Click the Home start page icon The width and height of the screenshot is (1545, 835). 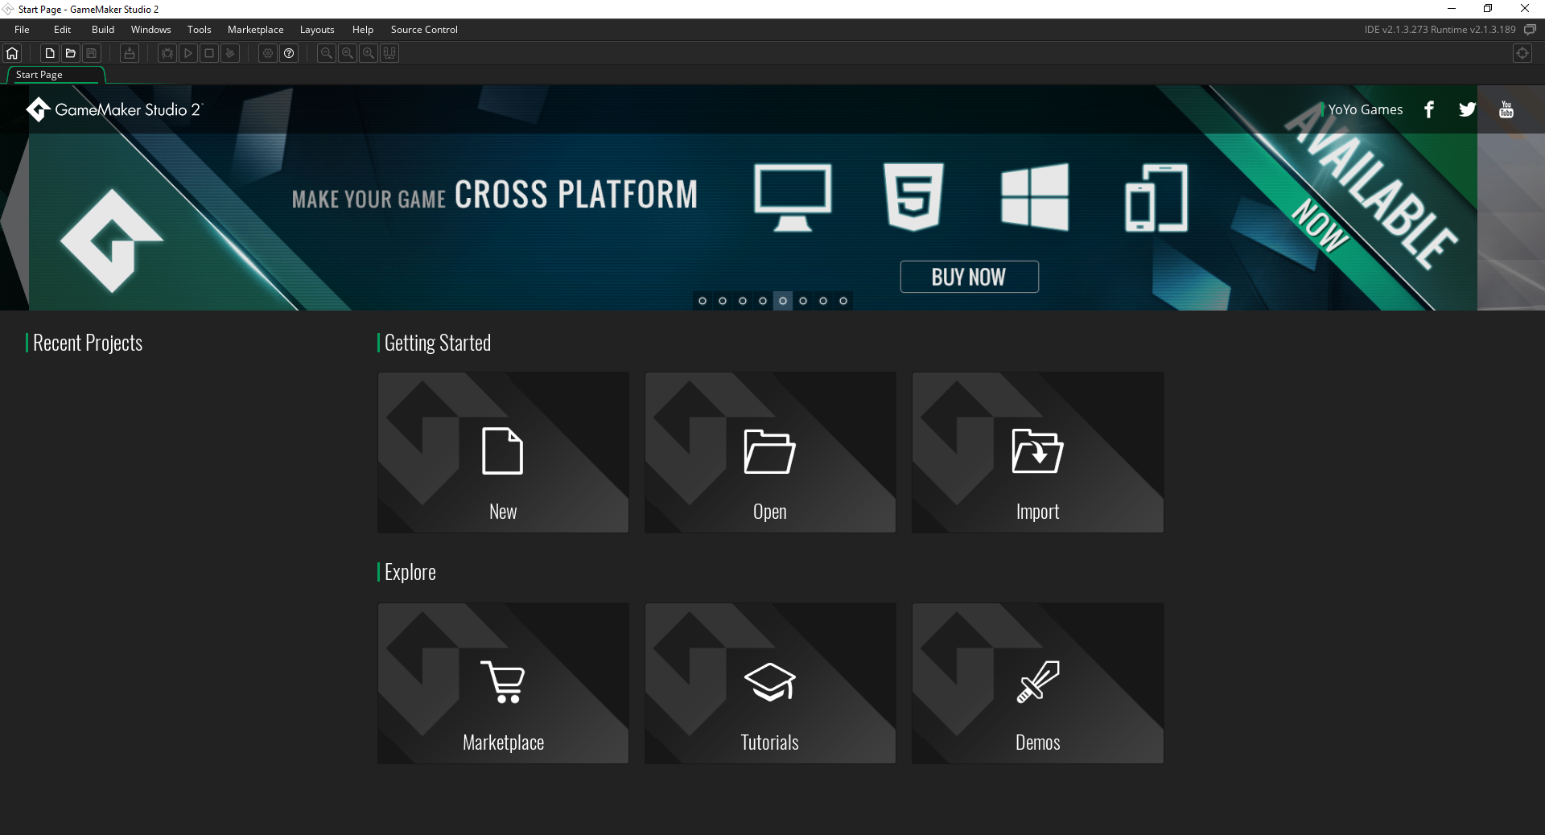click(12, 53)
